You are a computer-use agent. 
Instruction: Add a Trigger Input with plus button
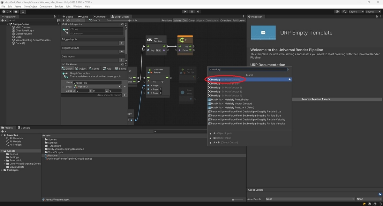tap(121, 43)
